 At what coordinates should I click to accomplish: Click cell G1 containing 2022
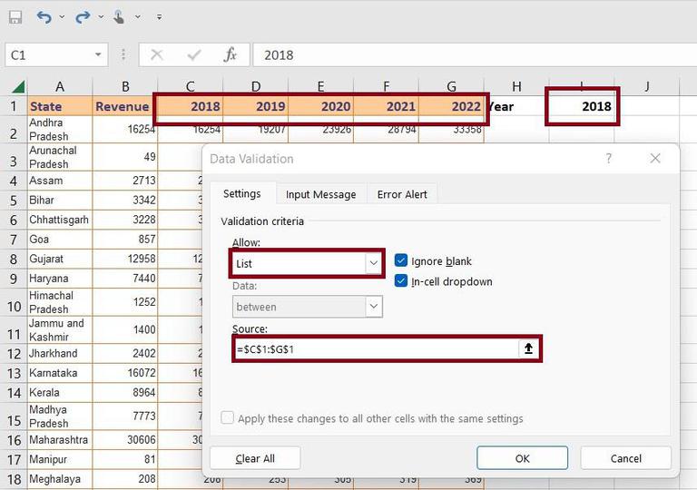coord(451,106)
